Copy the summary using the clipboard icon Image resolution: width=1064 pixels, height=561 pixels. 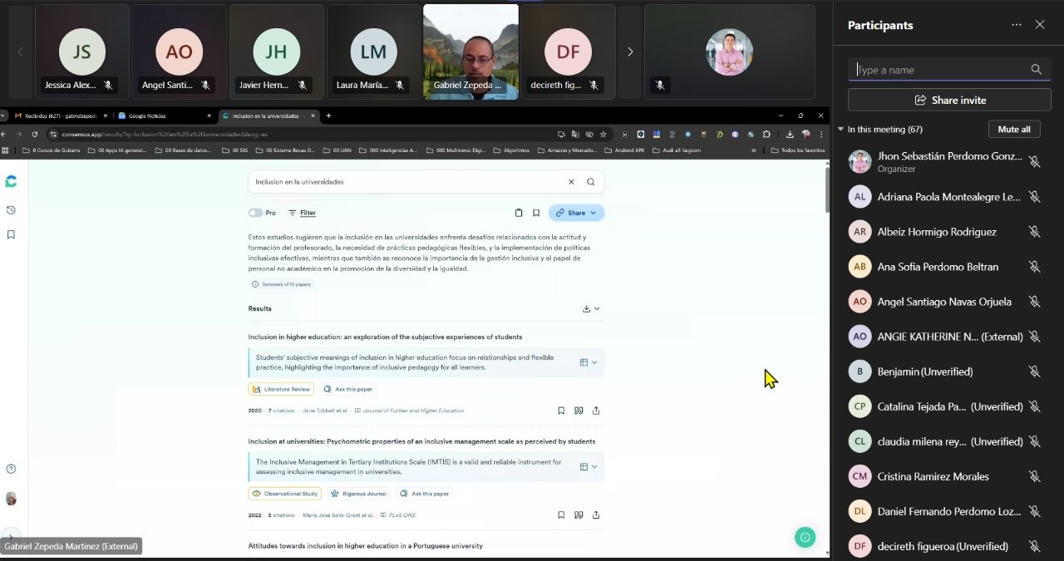[x=519, y=213]
